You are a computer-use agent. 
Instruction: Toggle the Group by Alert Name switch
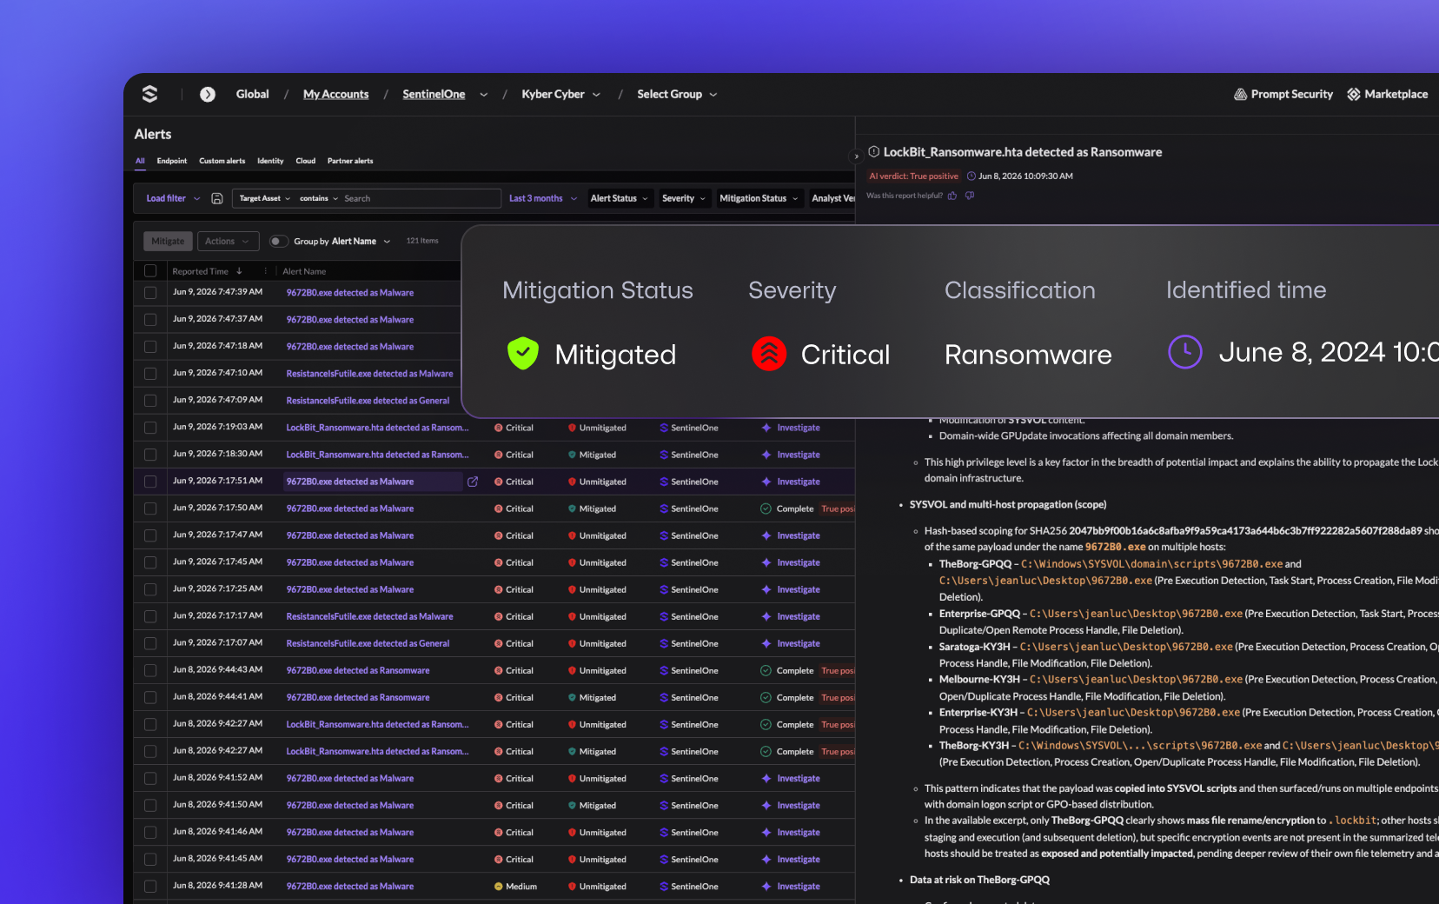tap(279, 241)
